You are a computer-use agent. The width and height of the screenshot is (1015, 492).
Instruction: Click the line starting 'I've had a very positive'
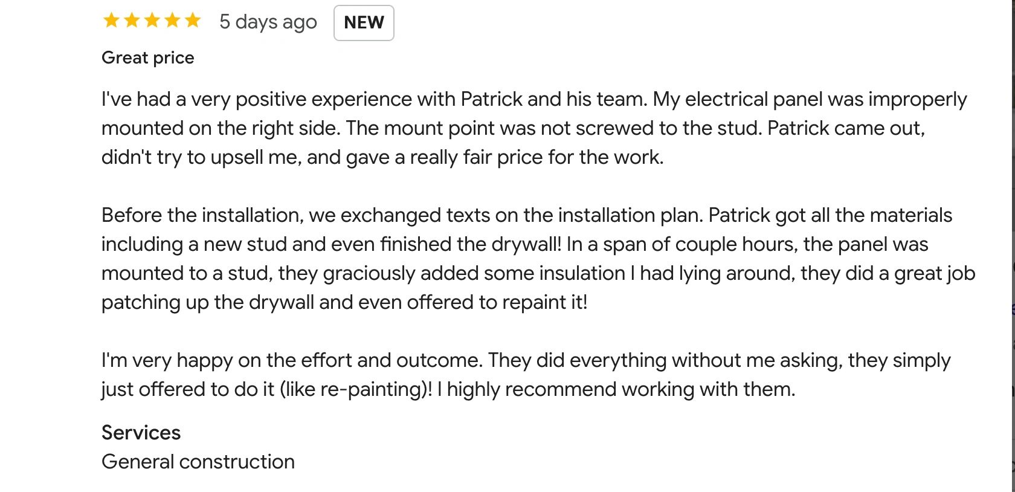[x=534, y=100]
